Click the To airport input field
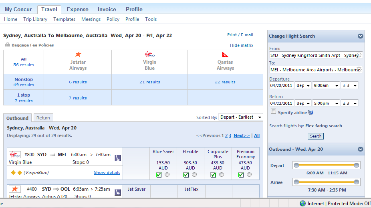 (x=316, y=70)
